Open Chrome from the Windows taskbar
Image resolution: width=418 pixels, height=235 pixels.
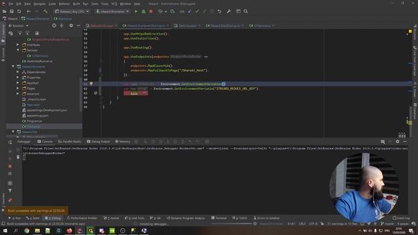click(x=27, y=230)
